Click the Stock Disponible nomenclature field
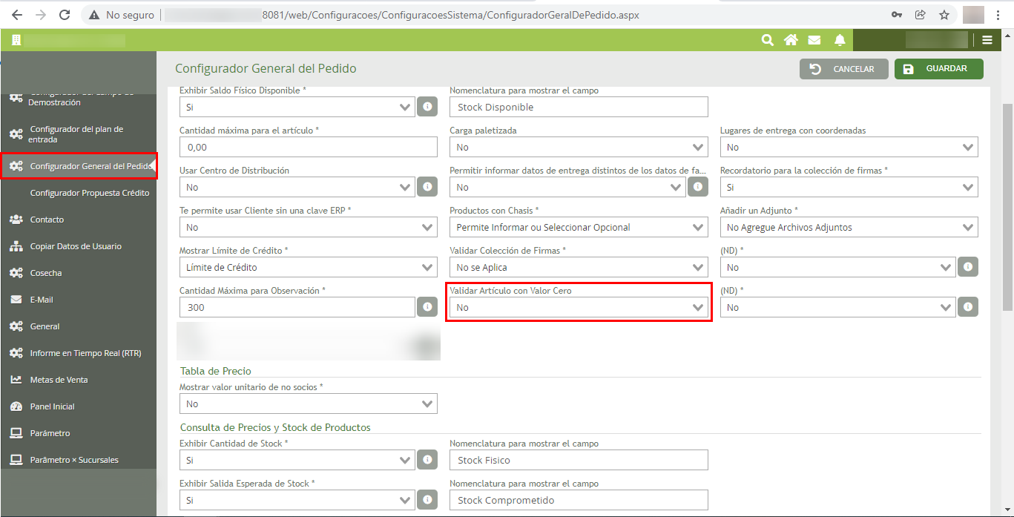1014x517 pixels. pyautogui.click(x=579, y=107)
